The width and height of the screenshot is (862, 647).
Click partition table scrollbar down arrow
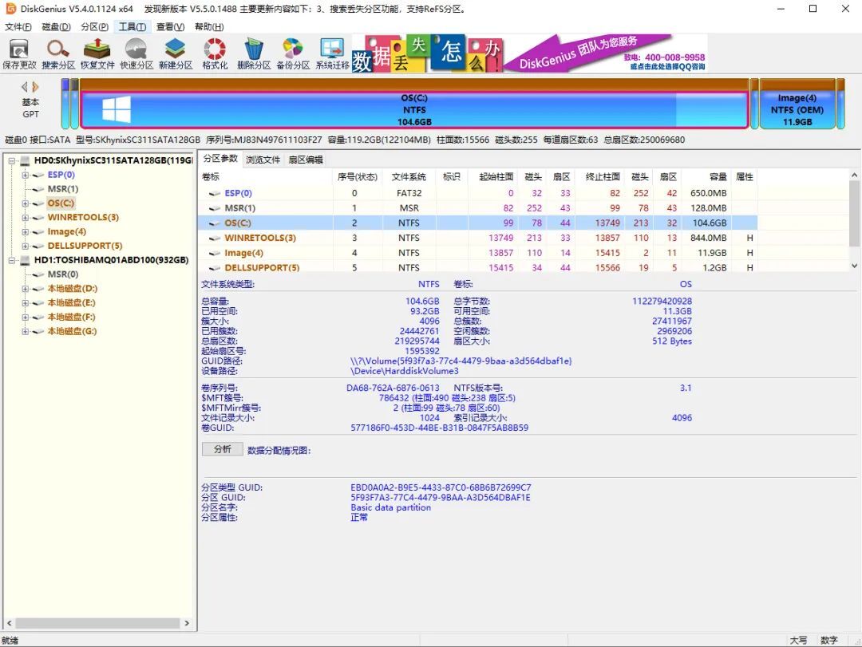click(854, 266)
